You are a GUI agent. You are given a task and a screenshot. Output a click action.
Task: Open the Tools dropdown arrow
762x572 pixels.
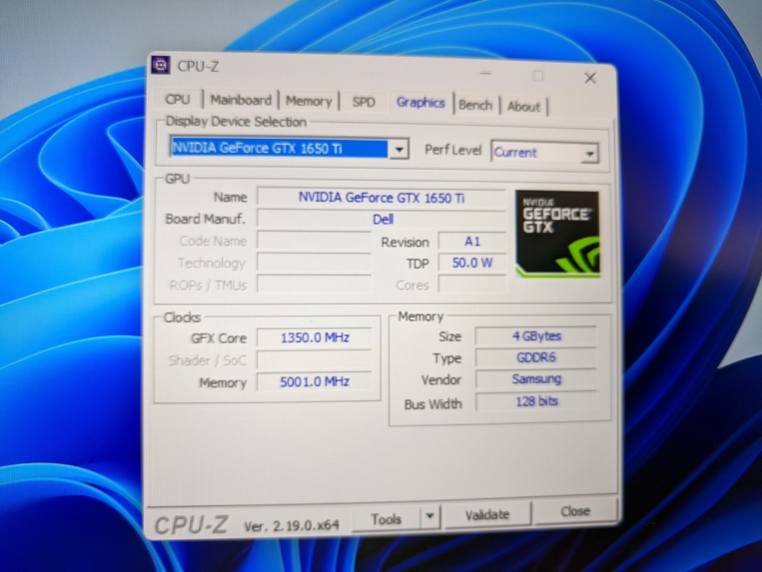[x=430, y=517]
